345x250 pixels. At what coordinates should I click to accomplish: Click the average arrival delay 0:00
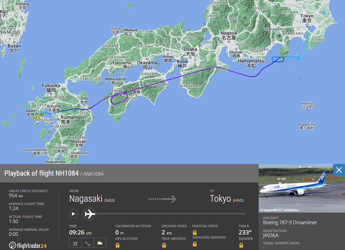[x=13, y=234]
